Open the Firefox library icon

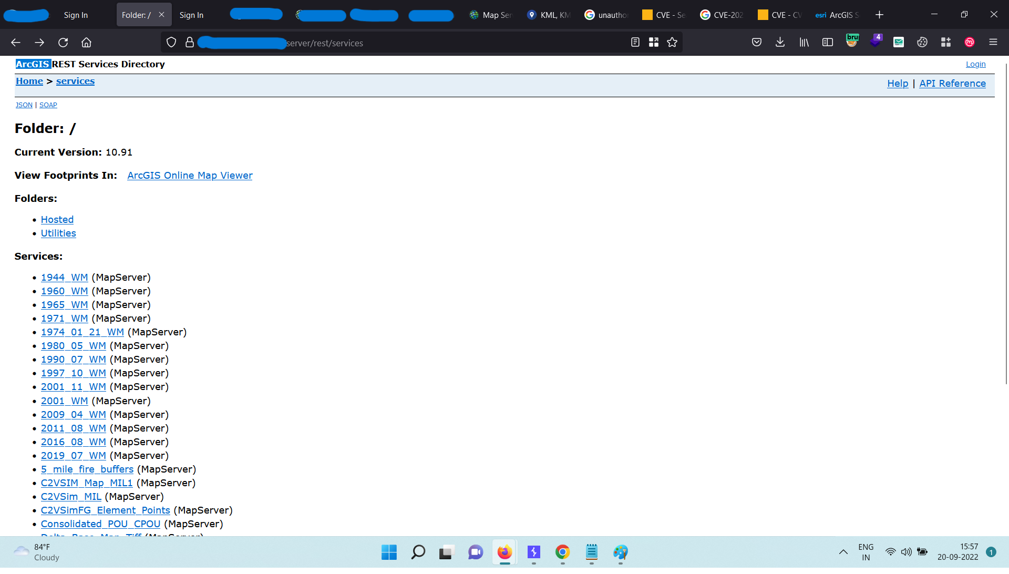pyautogui.click(x=804, y=43)
